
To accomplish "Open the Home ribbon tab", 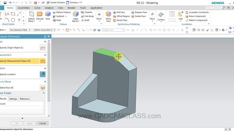I will [10, 8].
